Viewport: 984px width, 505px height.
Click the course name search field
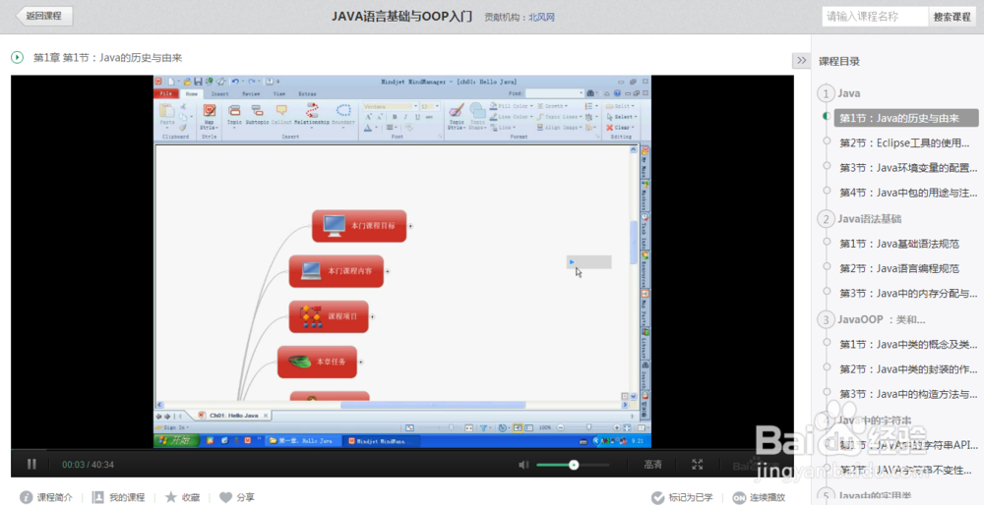pyautogui.click(x=875, y=17)
